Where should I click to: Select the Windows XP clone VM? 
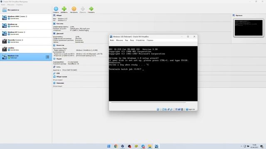(x=26, y=33)
